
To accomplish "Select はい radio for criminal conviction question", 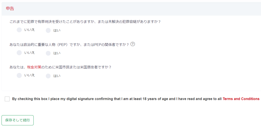I will 48,31.
